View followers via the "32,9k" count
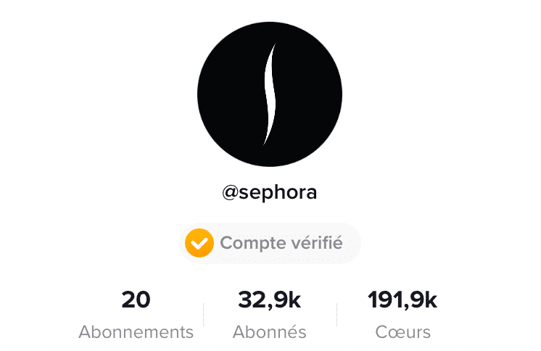Image resolution: width=541 pixels, height=351 pixels. 270,300
